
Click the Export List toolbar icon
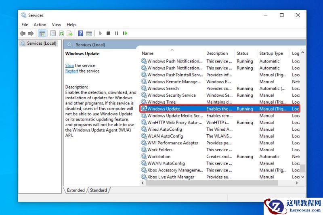[x=69, y=33]
